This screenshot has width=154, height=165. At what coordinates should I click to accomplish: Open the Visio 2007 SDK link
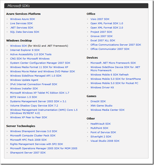pos(100,19)
